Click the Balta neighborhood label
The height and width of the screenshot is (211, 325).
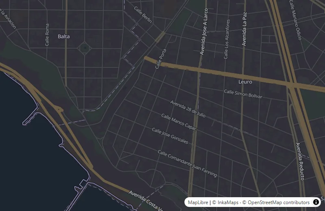pyautogui.click(x=64, y=37)
